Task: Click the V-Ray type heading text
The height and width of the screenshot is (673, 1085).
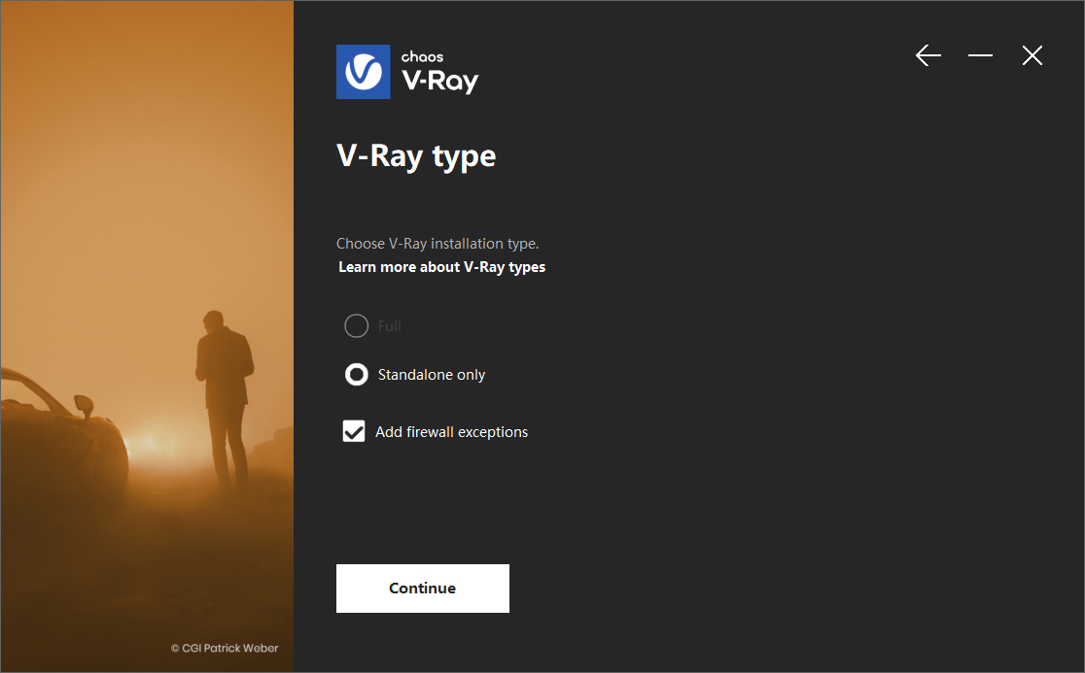Action: [x=416, y=156]
